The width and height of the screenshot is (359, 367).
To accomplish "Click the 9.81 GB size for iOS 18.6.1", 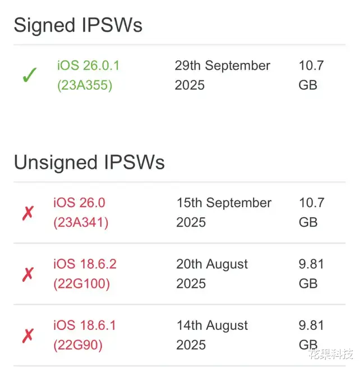I will click(x=311, y=335).
